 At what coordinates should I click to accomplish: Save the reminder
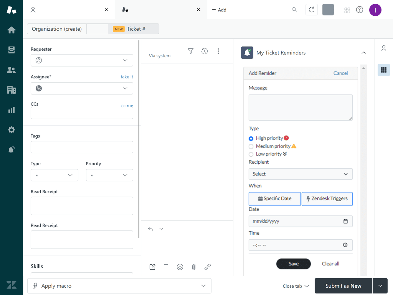294,264
